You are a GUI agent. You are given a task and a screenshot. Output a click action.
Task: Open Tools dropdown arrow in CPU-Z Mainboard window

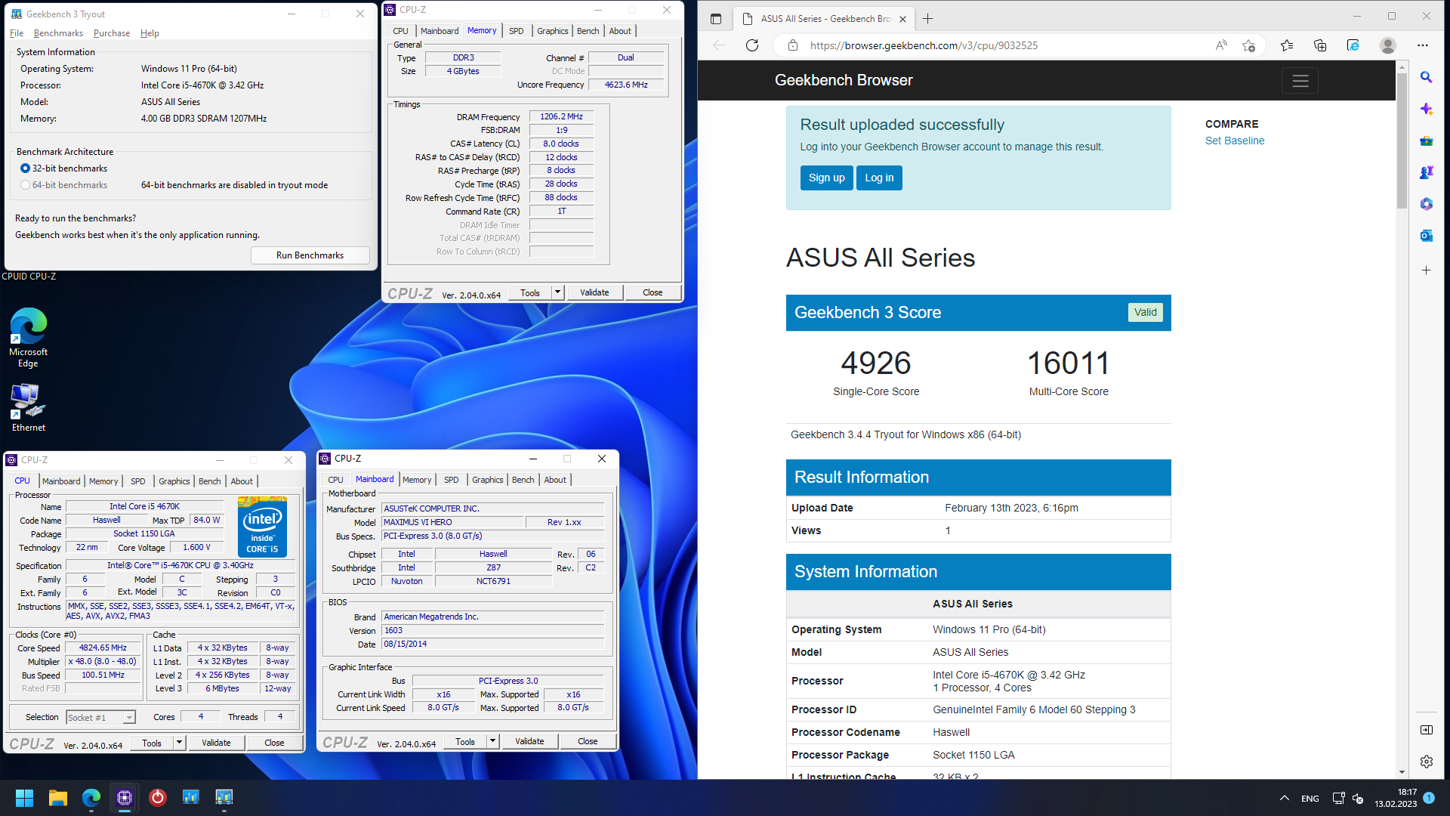492,741
